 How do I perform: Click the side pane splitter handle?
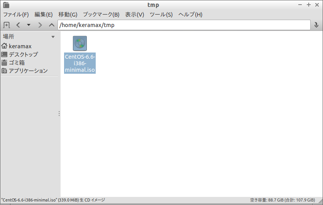coord(59,114)
